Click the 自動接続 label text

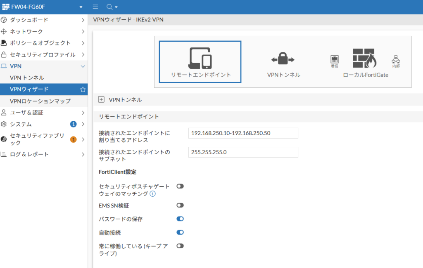pos(110,233)
